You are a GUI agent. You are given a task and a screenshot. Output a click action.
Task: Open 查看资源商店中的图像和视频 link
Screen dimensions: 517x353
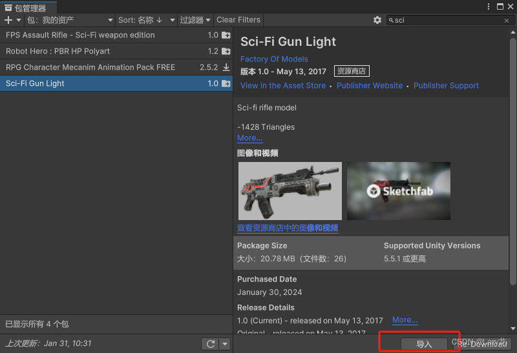pyautogui.click(x=288, y=228)
